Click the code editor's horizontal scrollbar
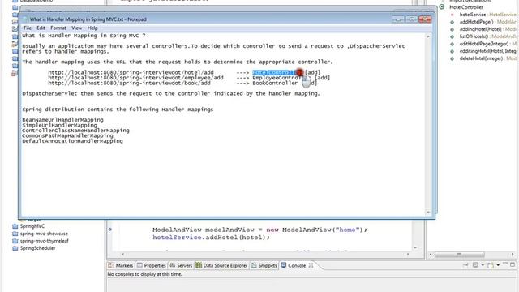 pyautogui.click(x=265, y=254)
